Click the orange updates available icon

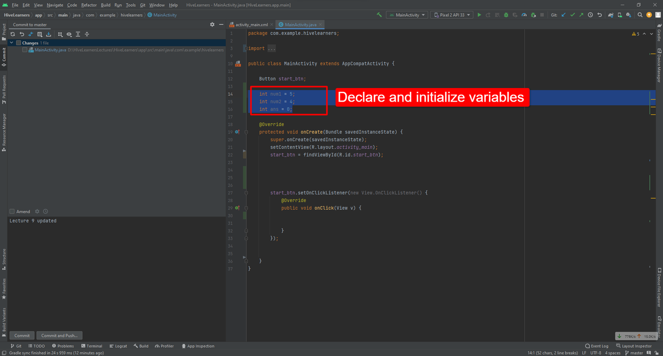click(649, 15)
